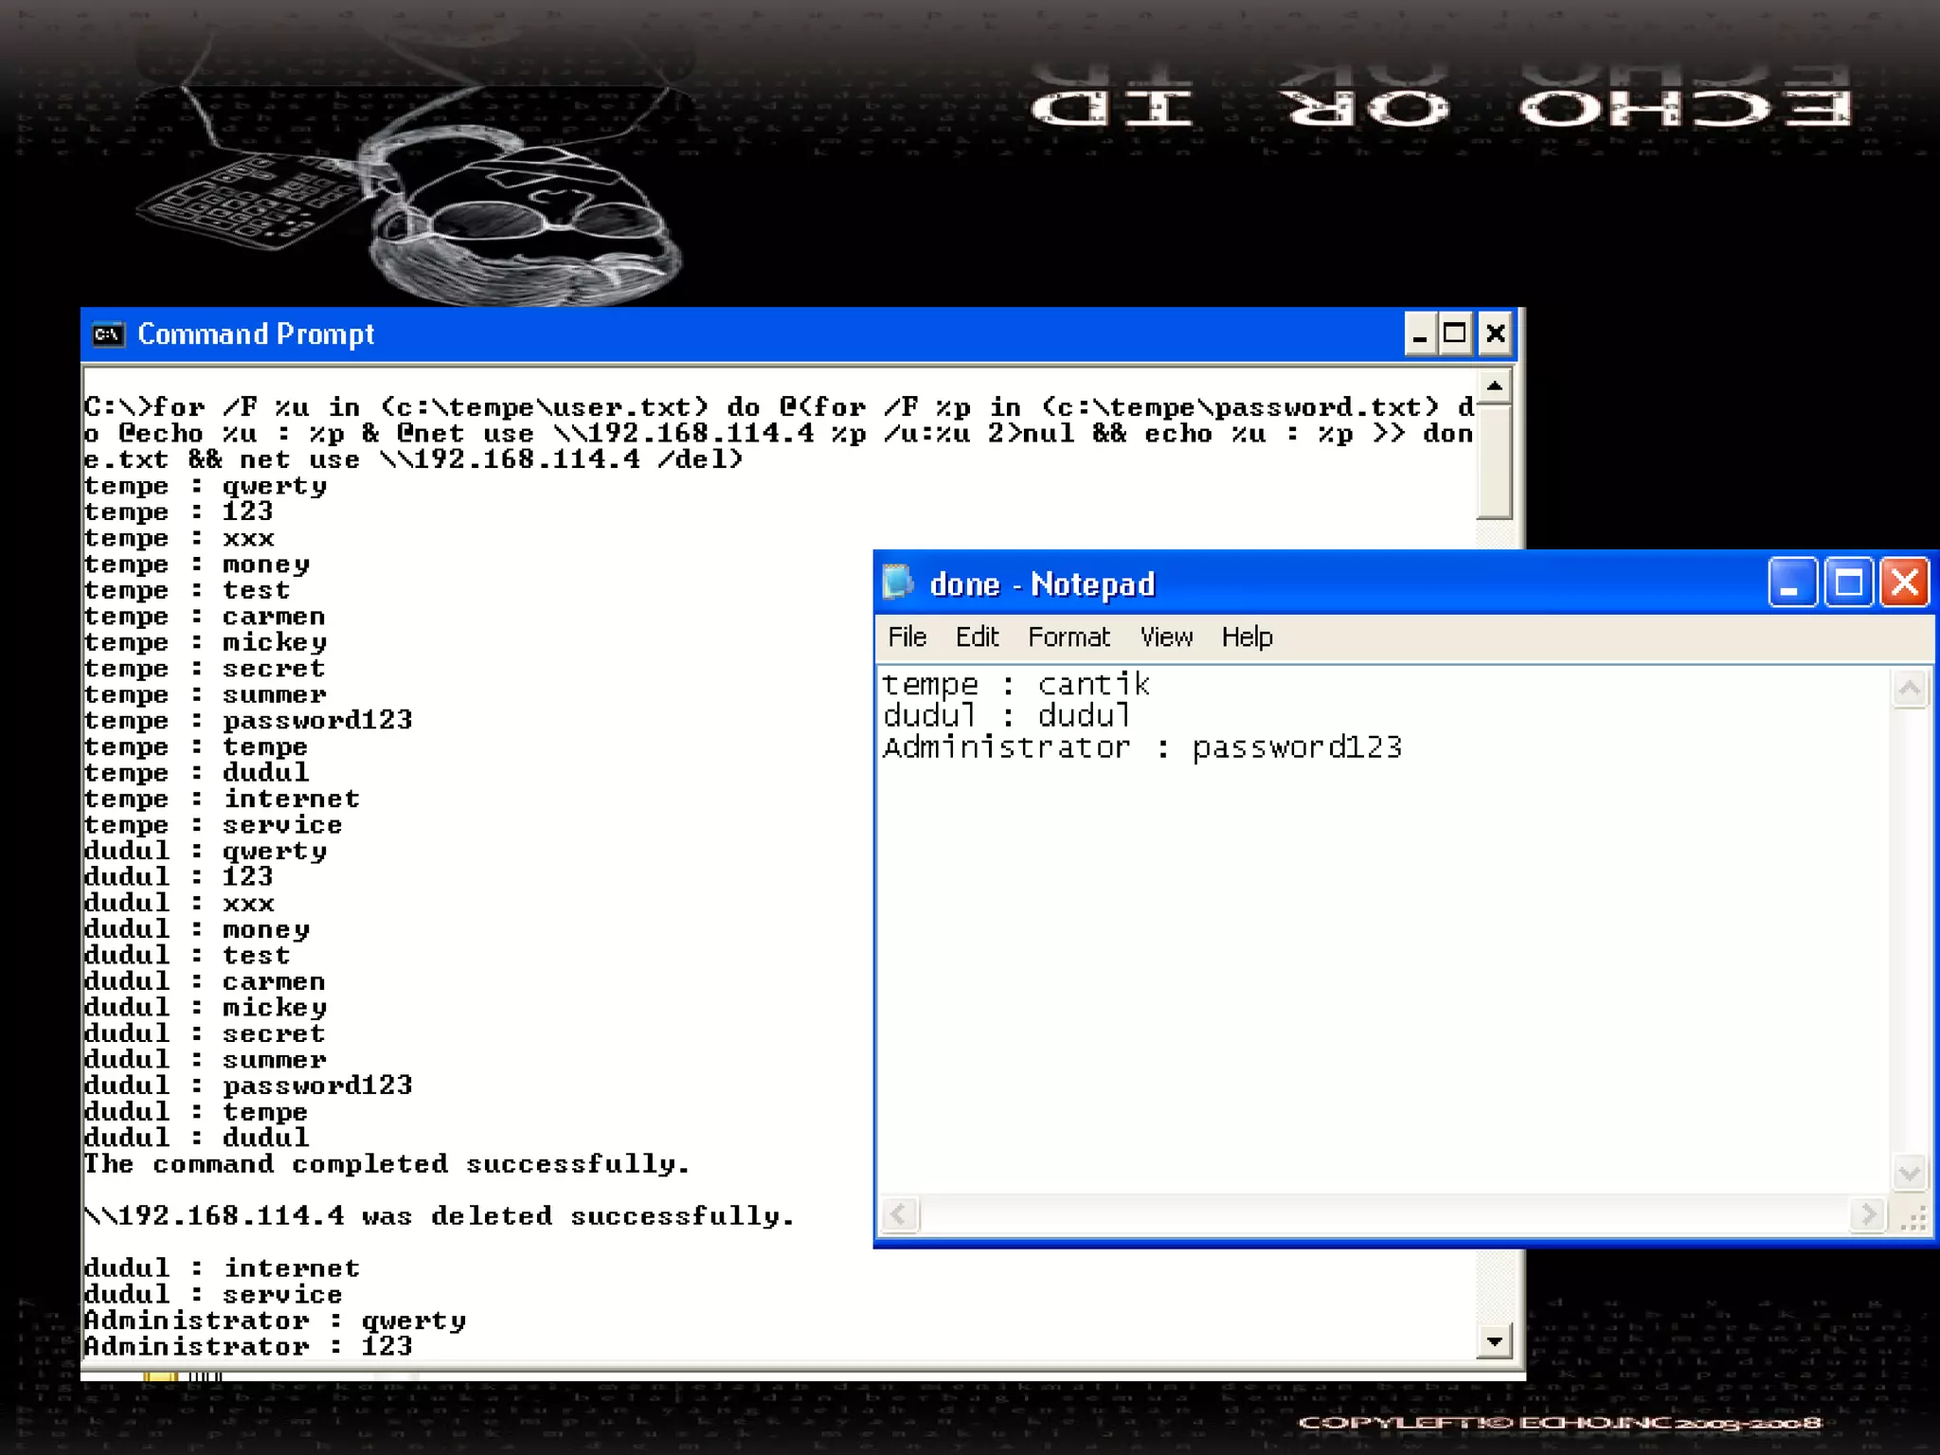Viewport: 1940px width, 1455px height.
Task: Click Notepad vertical scrollbar up arrow
Action: coord(1909,689)
